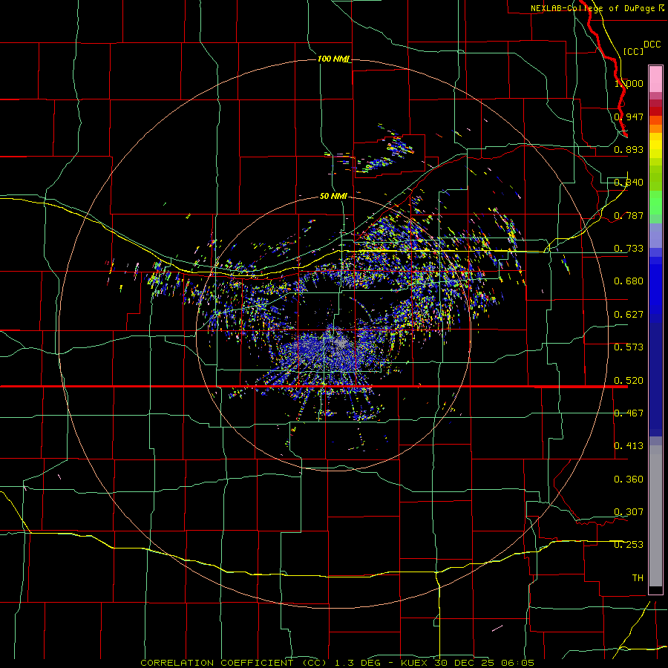The height and width of the screenshot is (668, 668).
Task: Click the 0.467 scale value
Action: click(x=629, y=413)
